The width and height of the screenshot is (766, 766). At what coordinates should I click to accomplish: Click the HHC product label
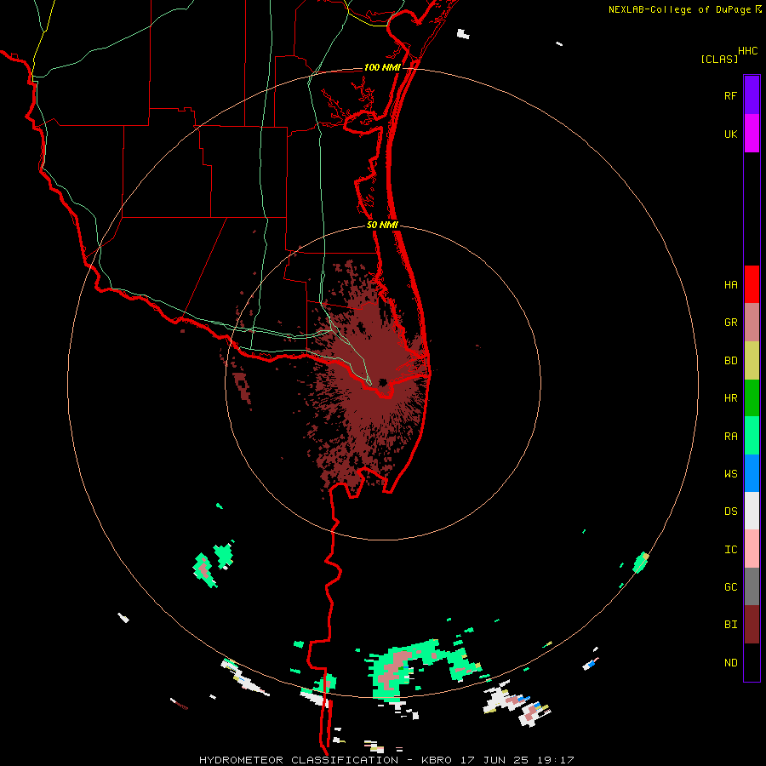pos(748,51)
